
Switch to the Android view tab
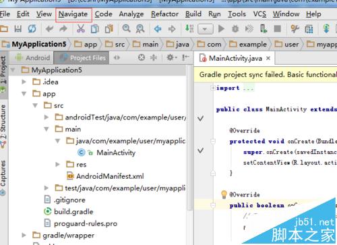click(32, 58)
